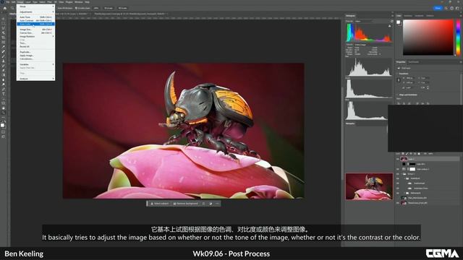This screenshot has height=260, width=463.
Task: Select the Zoom tool in toolbar
Action: click(x=3, y=113)
